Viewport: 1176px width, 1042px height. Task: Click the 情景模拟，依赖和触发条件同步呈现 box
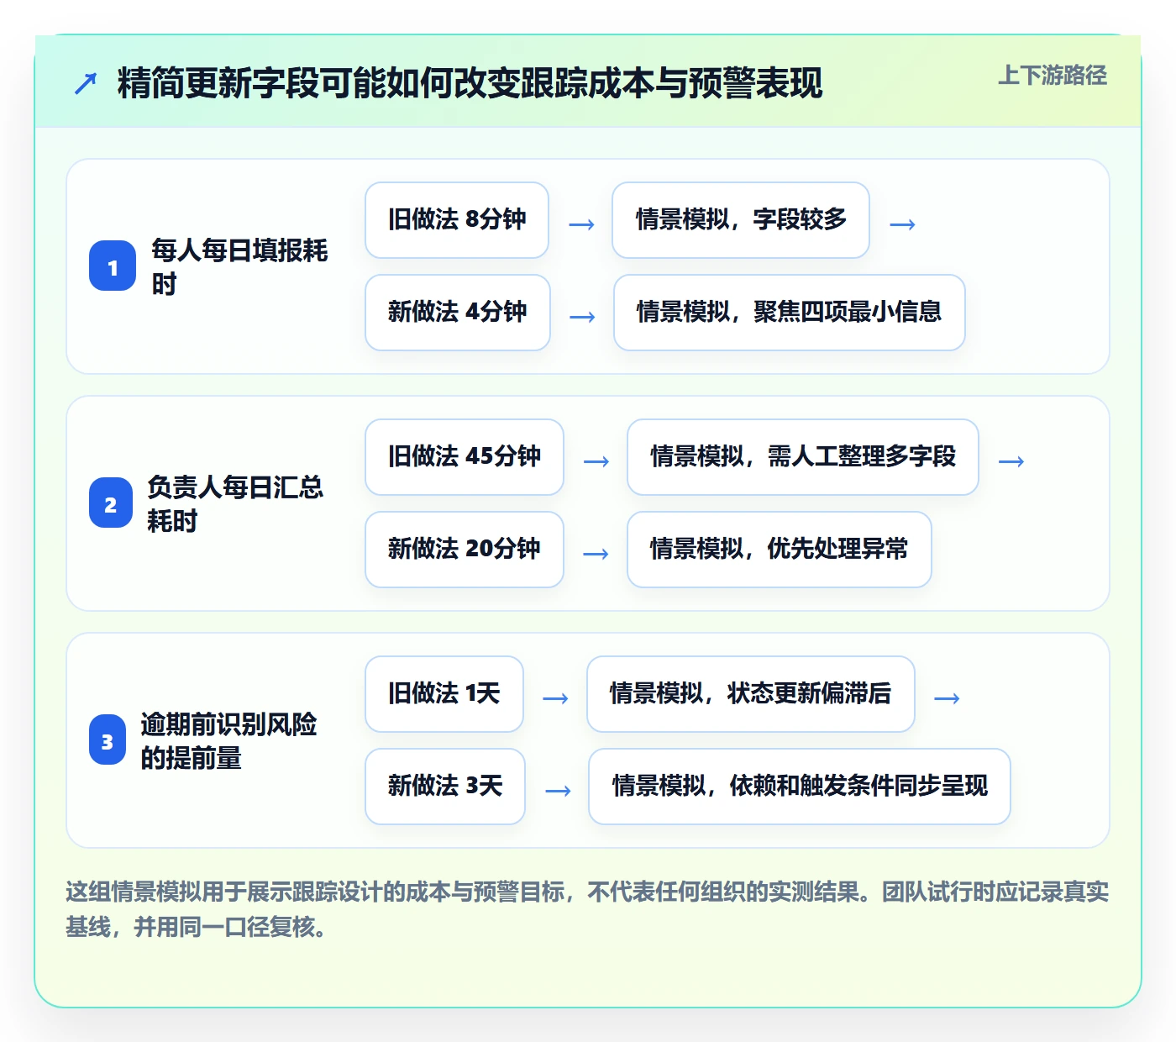pos(800,787)
